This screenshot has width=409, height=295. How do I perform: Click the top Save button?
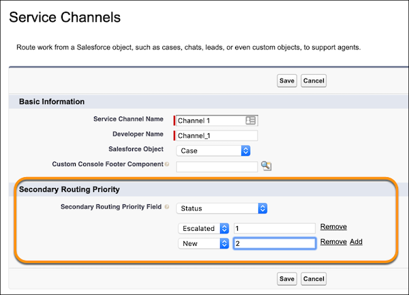287,81
